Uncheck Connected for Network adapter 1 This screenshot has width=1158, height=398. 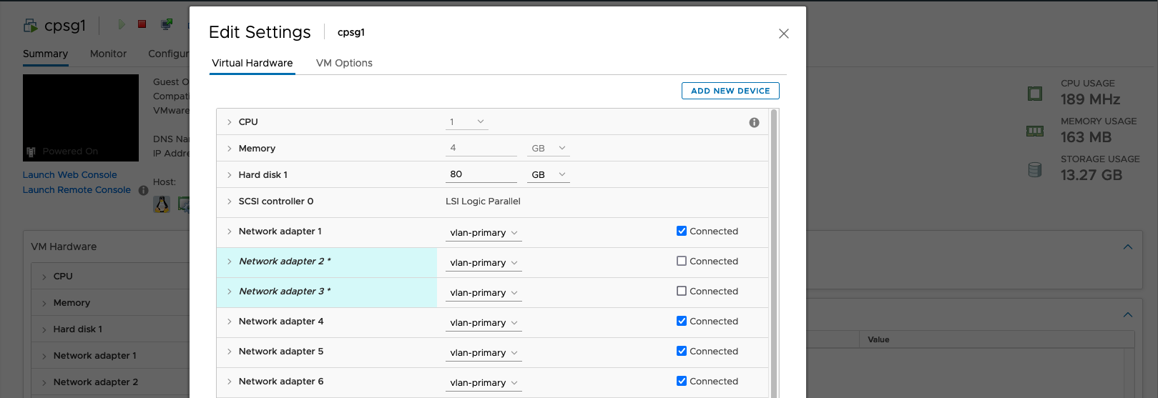pyautogui.click(x=682, y=232)
